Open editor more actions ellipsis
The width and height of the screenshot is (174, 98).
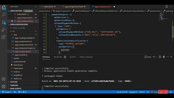(x=170, y=7)
